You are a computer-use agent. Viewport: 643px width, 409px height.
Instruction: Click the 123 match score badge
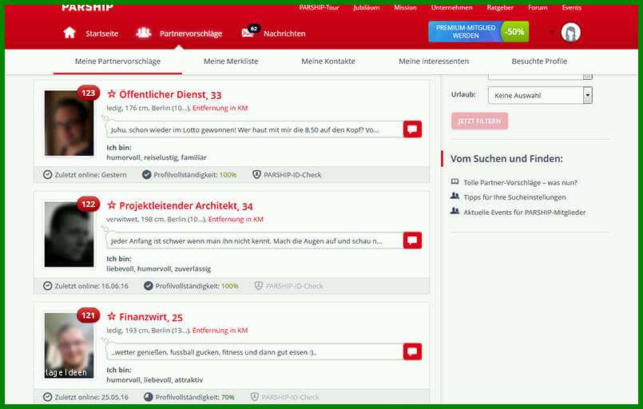point(88,93)
